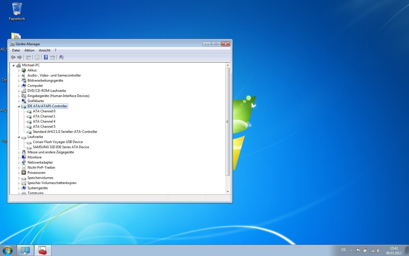Click the Back arrow toolbar icon

coord(13,57)
